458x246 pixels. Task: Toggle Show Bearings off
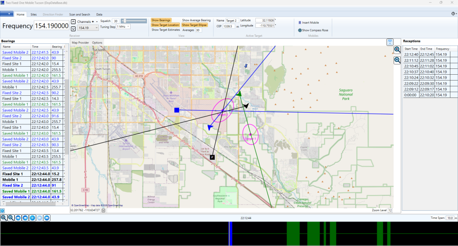(x=161, y=21)
